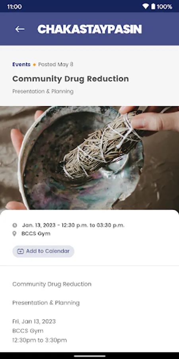Viewport: 179px width, 359px height.
Task: Tap the back arrow icon
Action: pos(20,29)
